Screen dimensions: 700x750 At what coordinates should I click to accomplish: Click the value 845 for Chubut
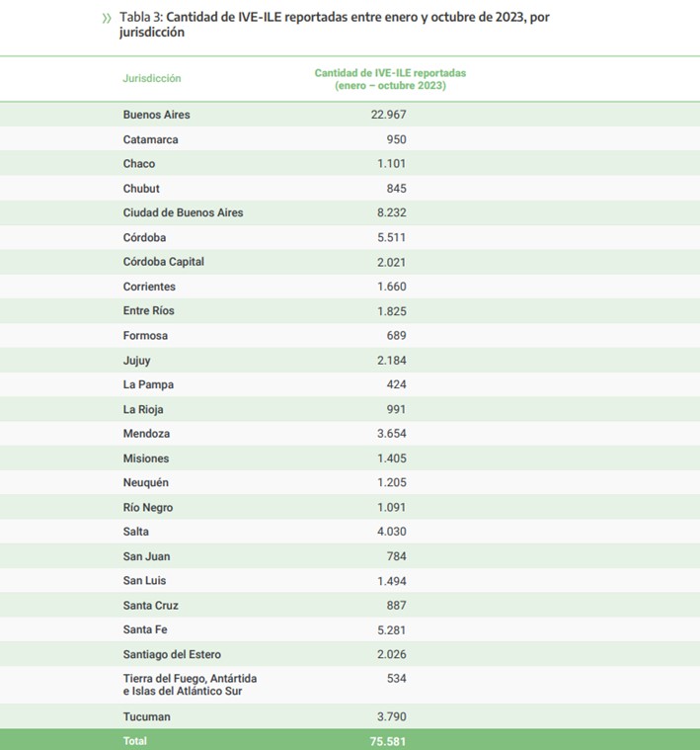pyautogui.click(x=396, y=189)
